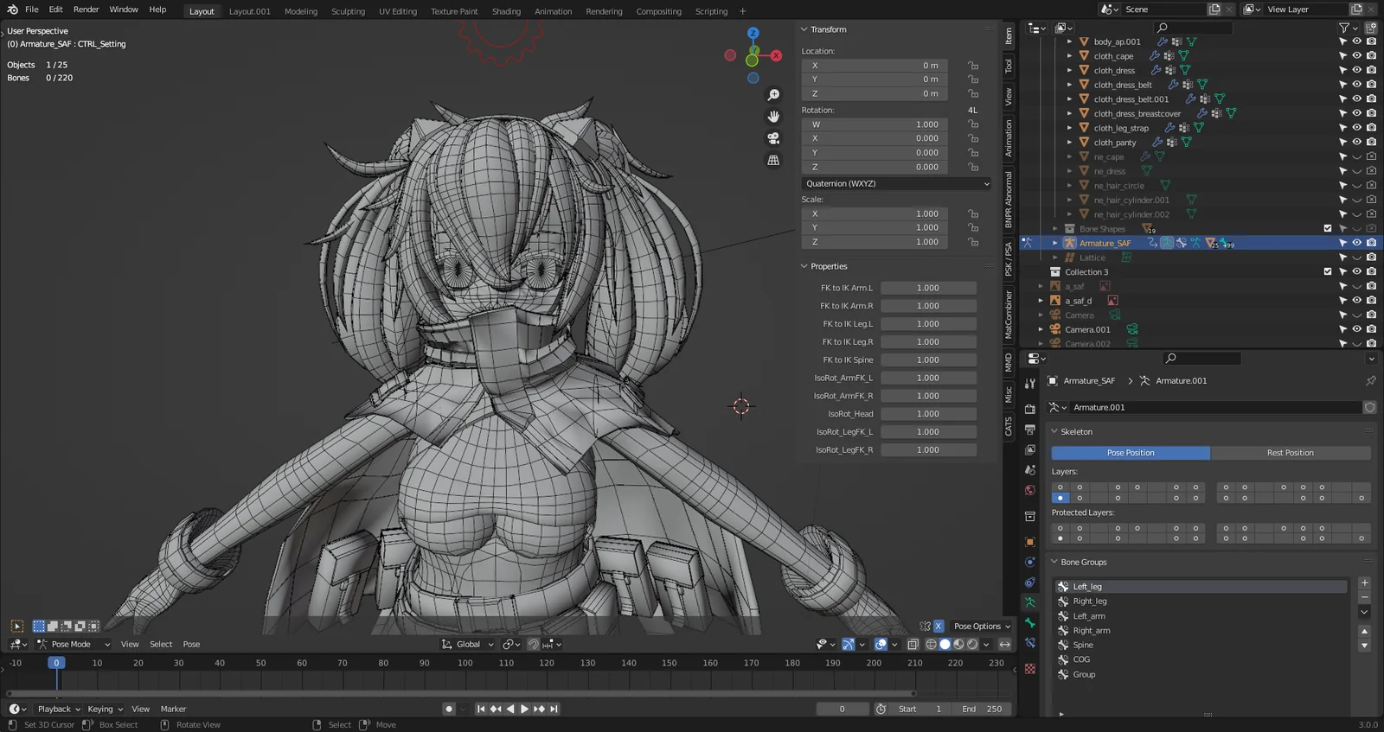The height and width of the screenshot is (732, 1384).
Task: Click play animation button
Action: 524,709
